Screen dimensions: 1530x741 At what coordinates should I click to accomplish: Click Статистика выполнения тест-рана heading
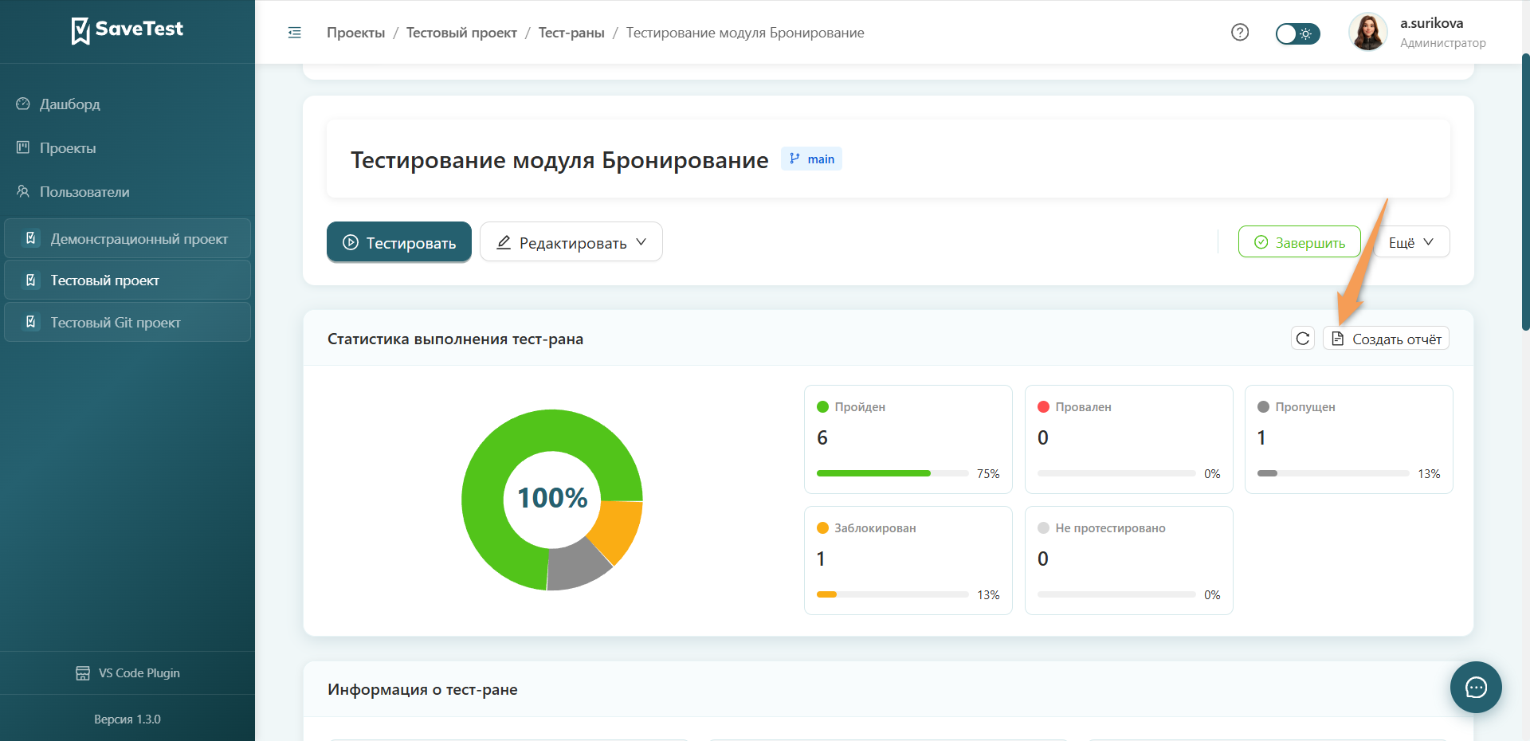pos(455,339)
